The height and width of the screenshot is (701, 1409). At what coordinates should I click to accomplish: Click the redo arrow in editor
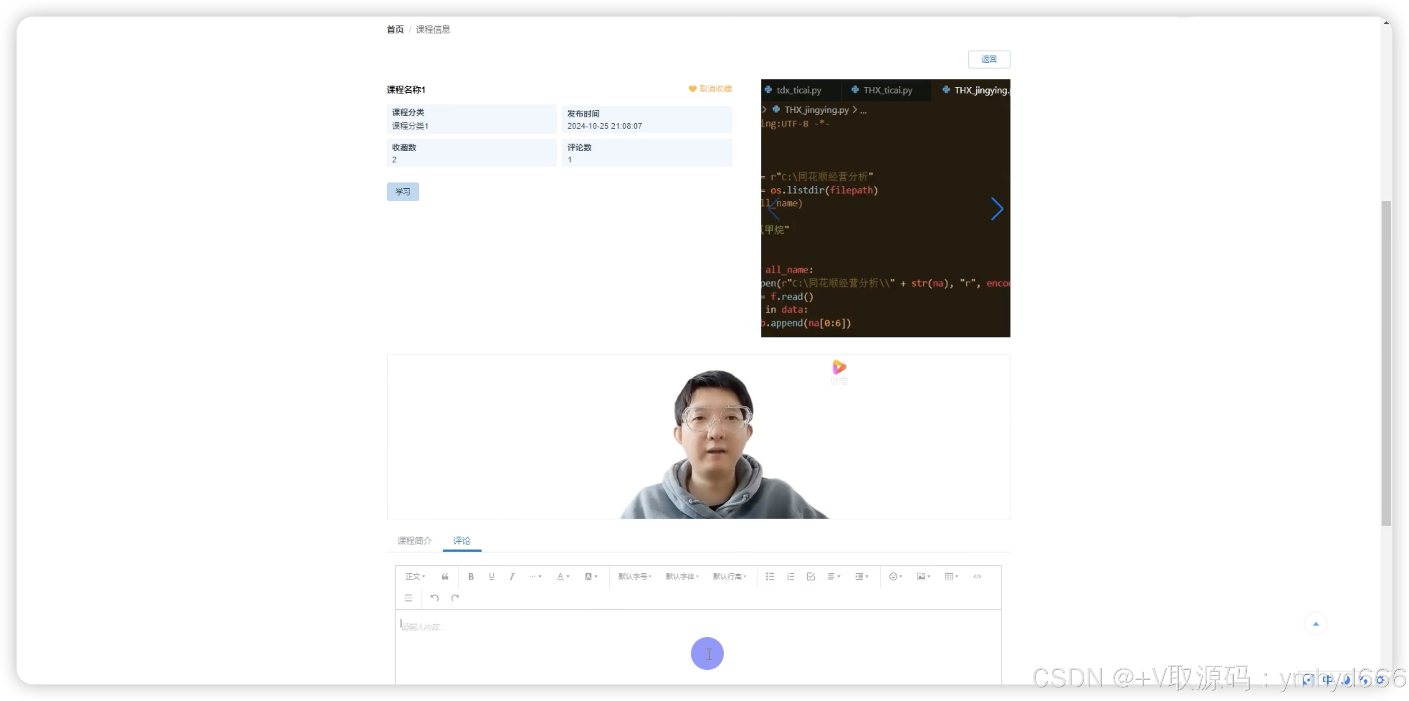[x=455, y=598]
